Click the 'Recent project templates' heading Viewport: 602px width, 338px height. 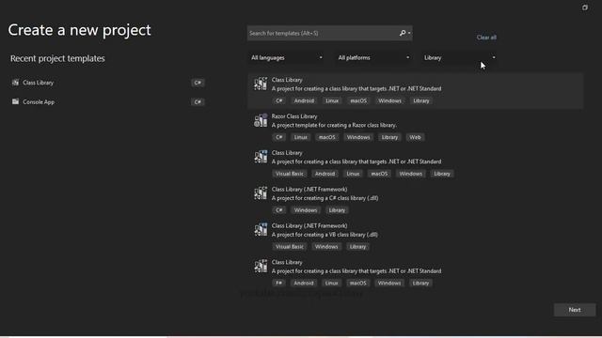point(57,58)
